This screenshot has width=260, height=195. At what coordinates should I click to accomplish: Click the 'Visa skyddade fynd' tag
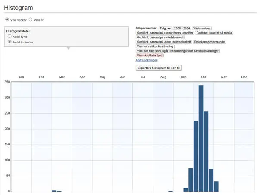(x=149, y=56)
